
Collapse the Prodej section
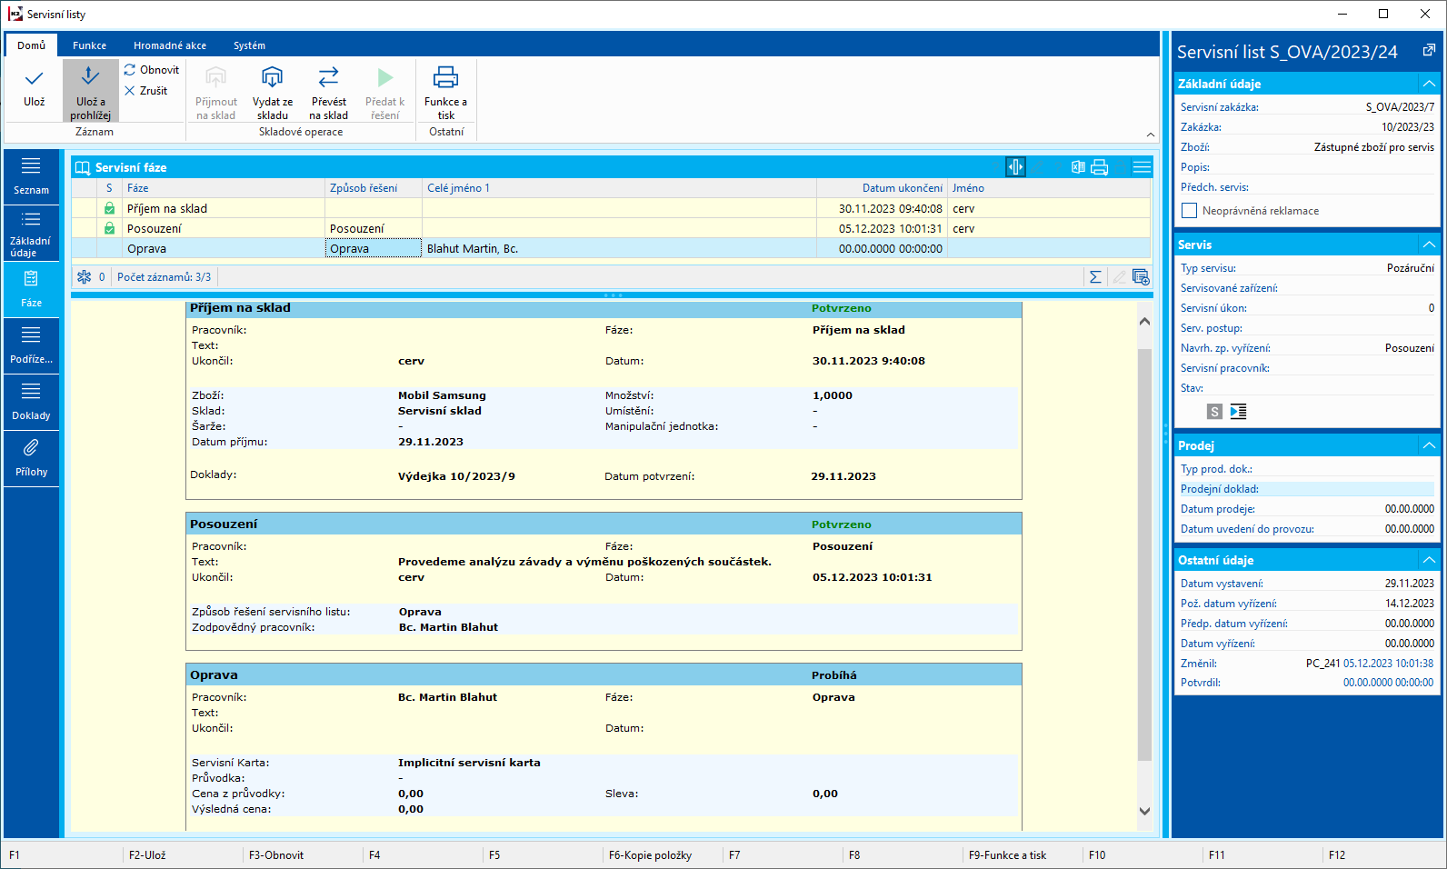pos(1429,445)
